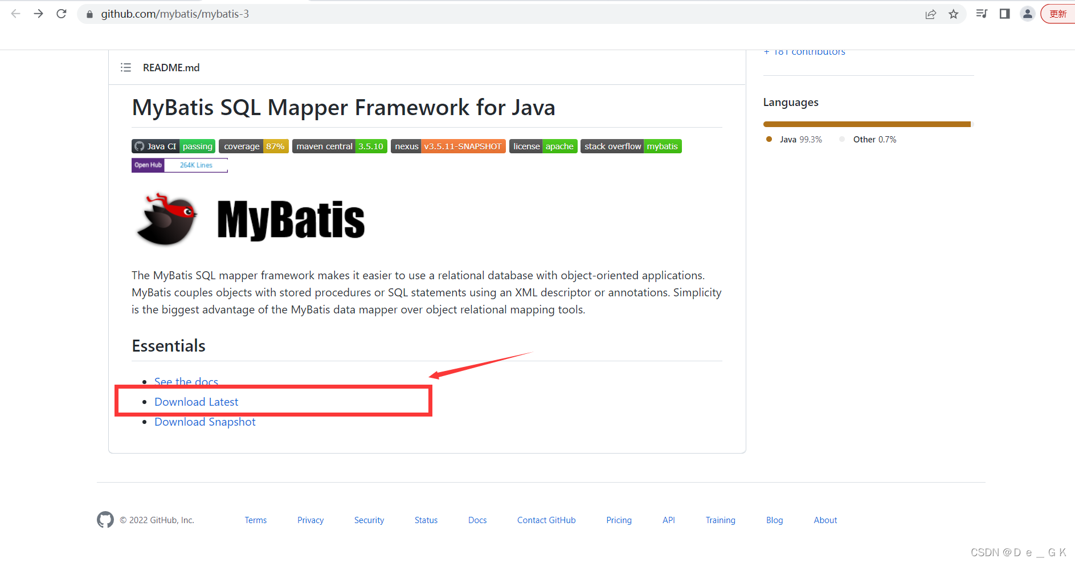Click the Java 99.3% language entry
This screenshot has height=563, width=1075.
coord(794,140)
